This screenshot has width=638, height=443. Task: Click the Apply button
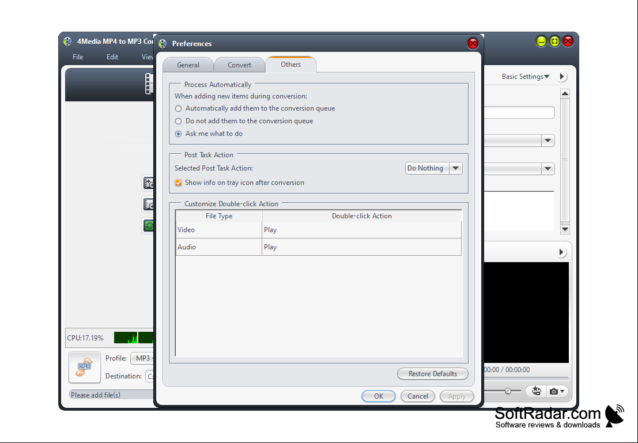tap(456, 396)
